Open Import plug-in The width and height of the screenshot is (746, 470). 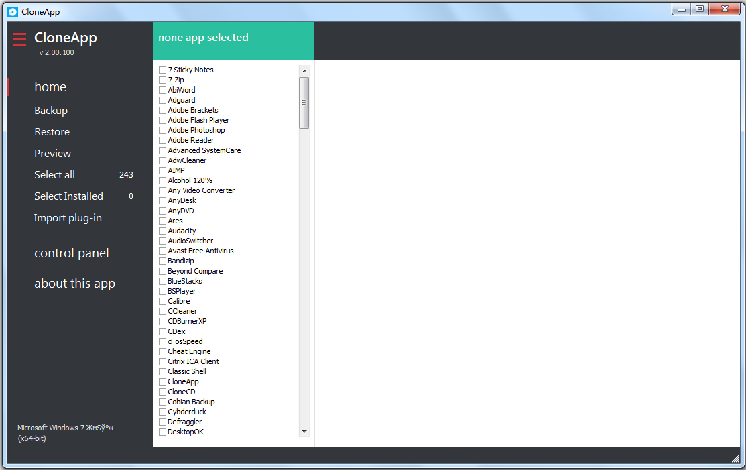coord(68,218)
